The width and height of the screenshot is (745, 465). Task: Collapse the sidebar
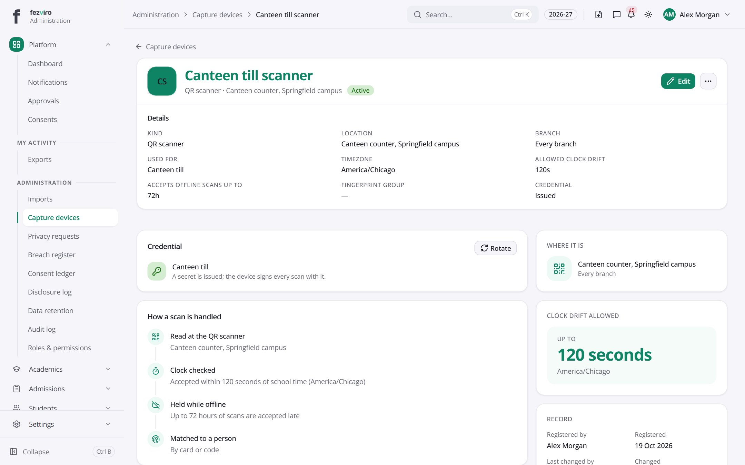pyautogui.click(x=62, y=452)
